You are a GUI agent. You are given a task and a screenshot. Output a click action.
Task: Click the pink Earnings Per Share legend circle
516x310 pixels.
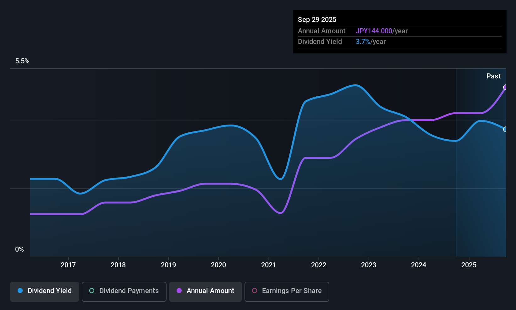coord(255,291)
